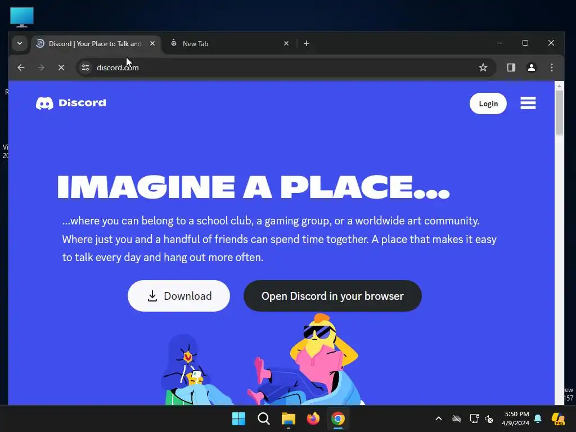Click the page vertical scrollbar thumb
576x432 pixels.
[x=559, y=112]
